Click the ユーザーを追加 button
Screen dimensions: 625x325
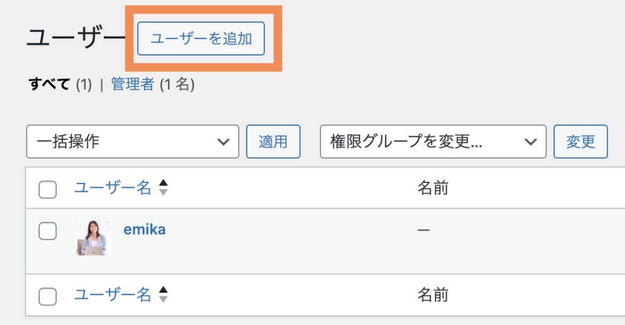[201, 39]
